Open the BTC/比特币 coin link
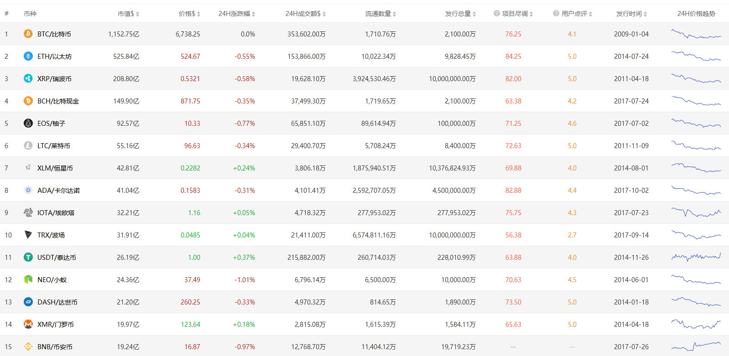Image resolution: width=729 pixels, height=356 pixels. pos(54,34)
